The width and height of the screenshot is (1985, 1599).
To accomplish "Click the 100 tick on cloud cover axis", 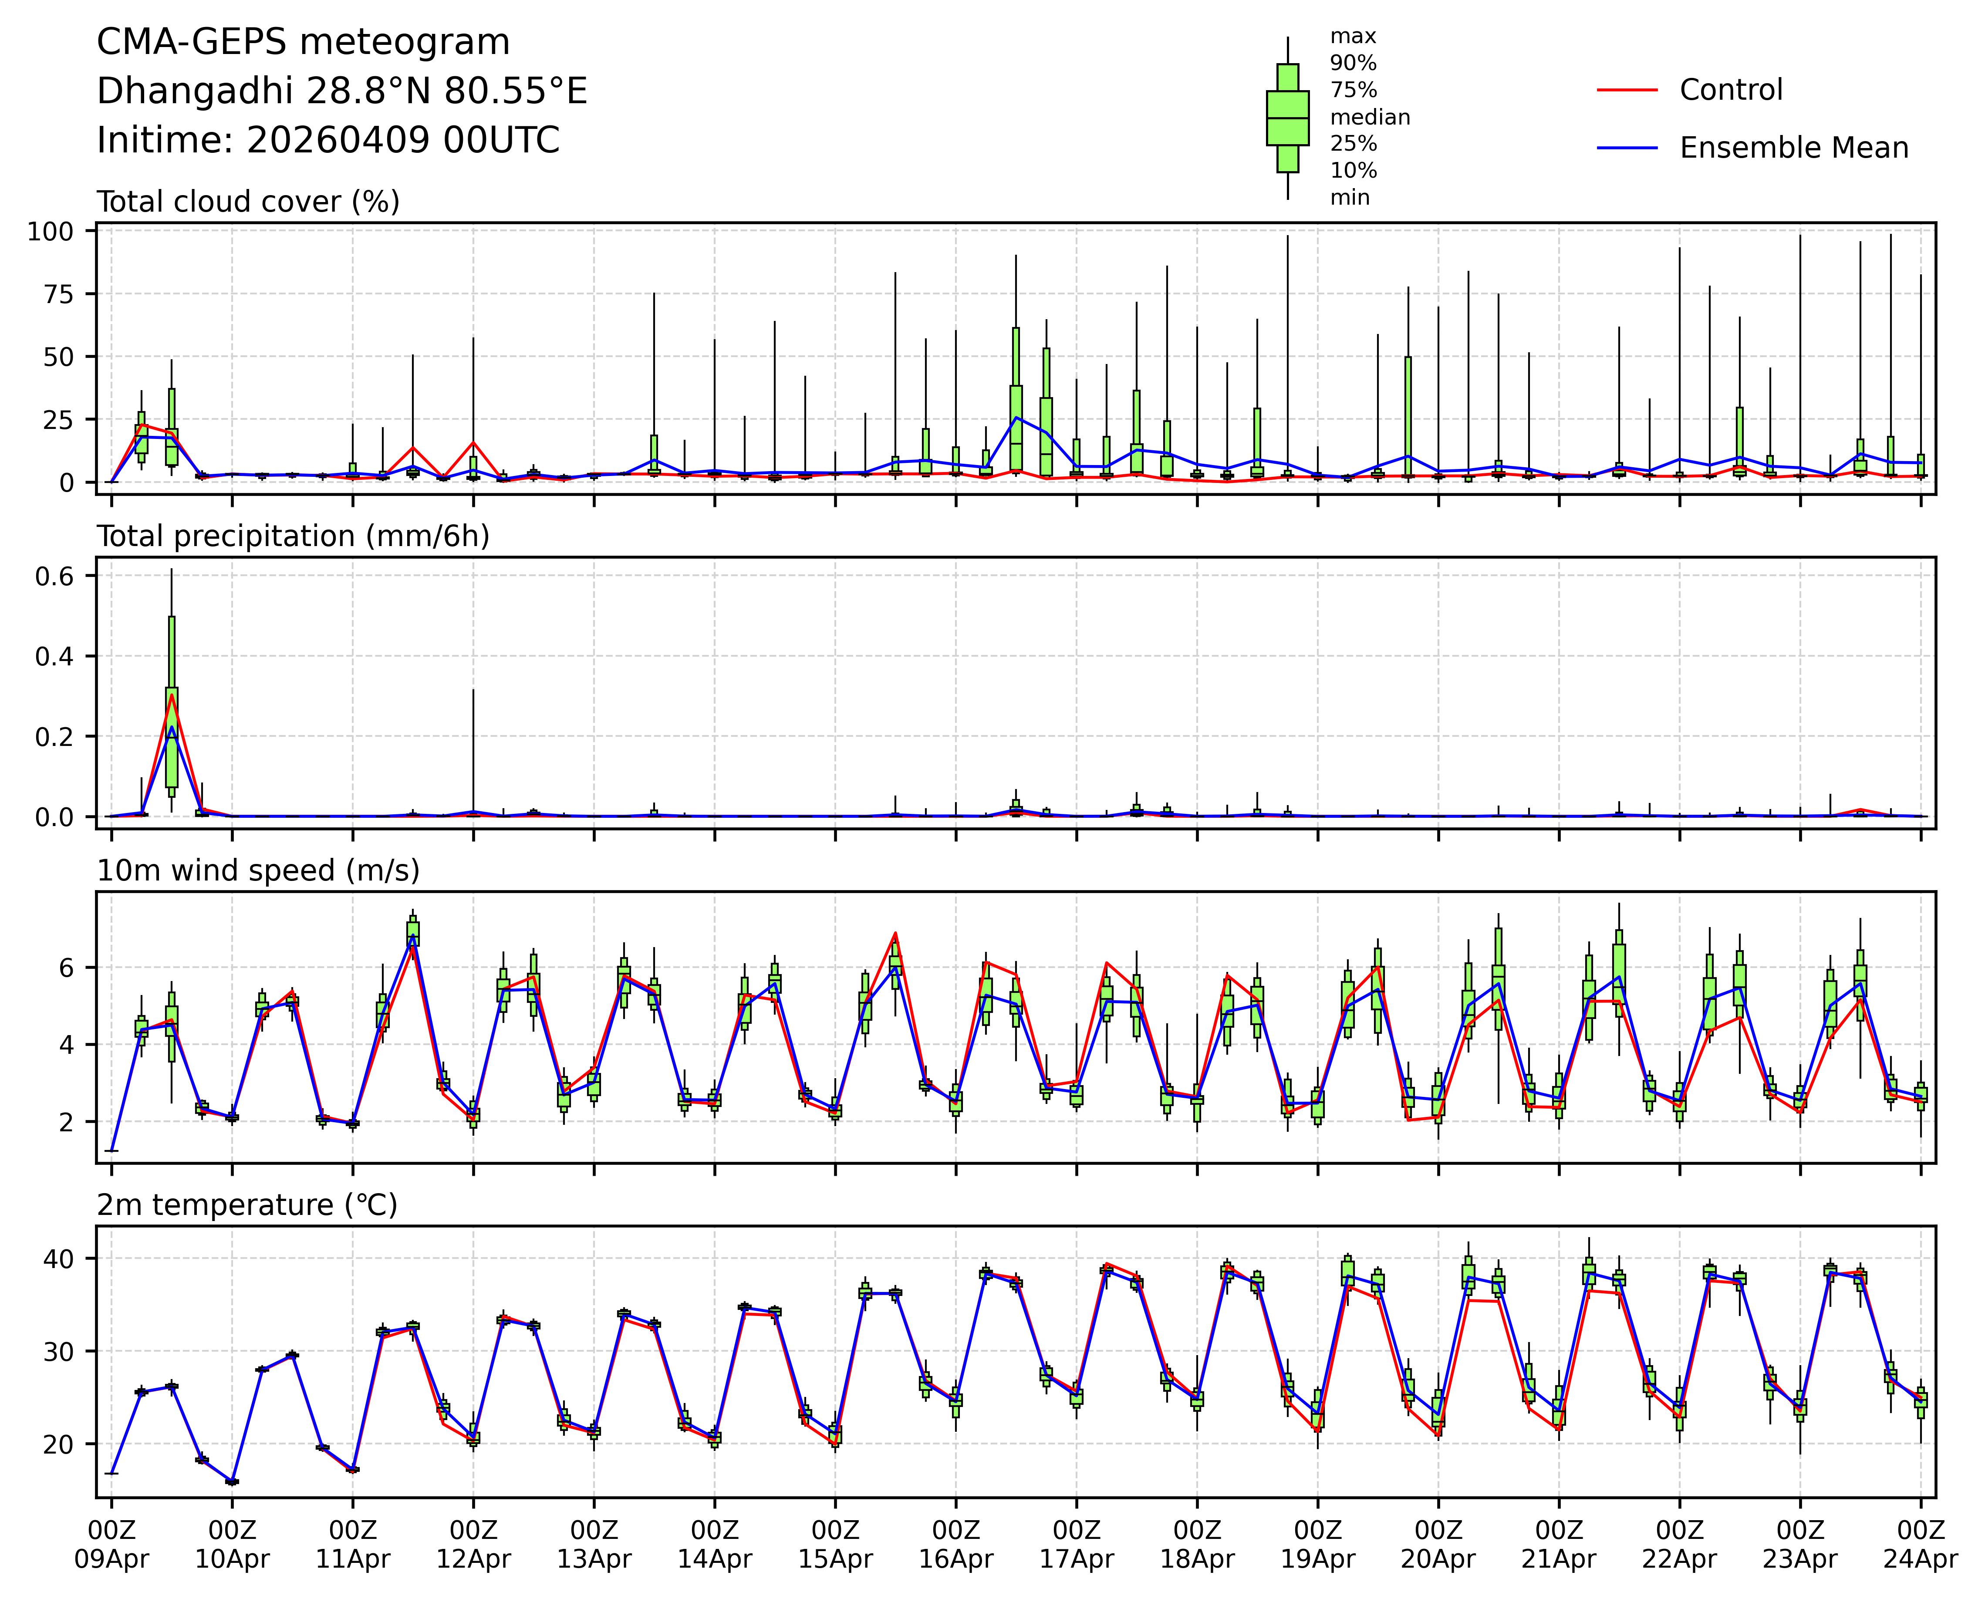I will pos(50,231).
